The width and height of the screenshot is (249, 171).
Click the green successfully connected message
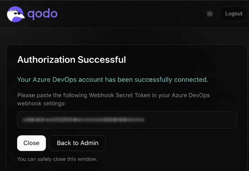point(113,79)
